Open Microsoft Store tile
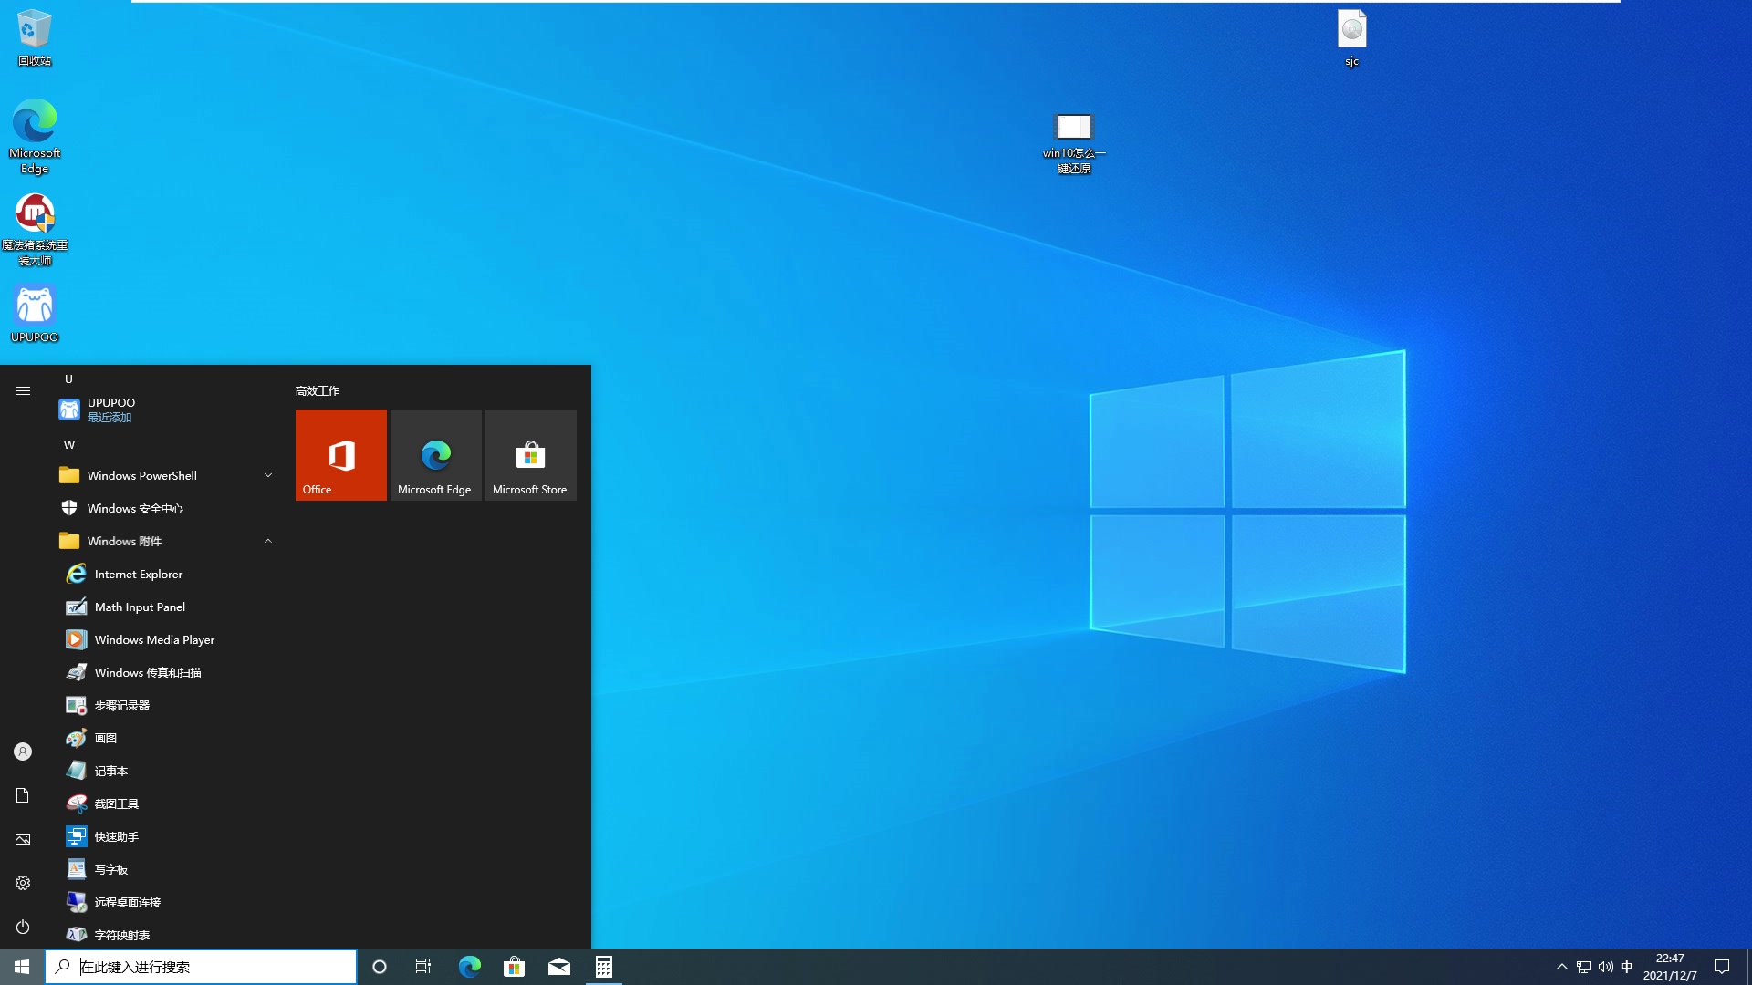Image resolution: width=1752 pixels, height=985 pixels. [529, 454]
